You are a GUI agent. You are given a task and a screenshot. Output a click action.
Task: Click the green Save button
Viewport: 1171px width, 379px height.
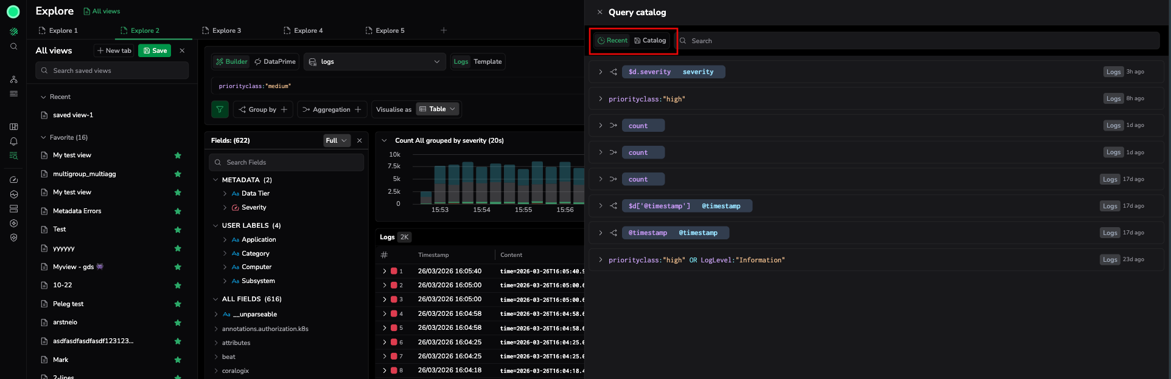(x=155, y=50)
